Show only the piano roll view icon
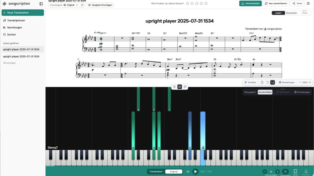This screenshot has width=314, height=176. pyautogui.click(x=185, y=87)
